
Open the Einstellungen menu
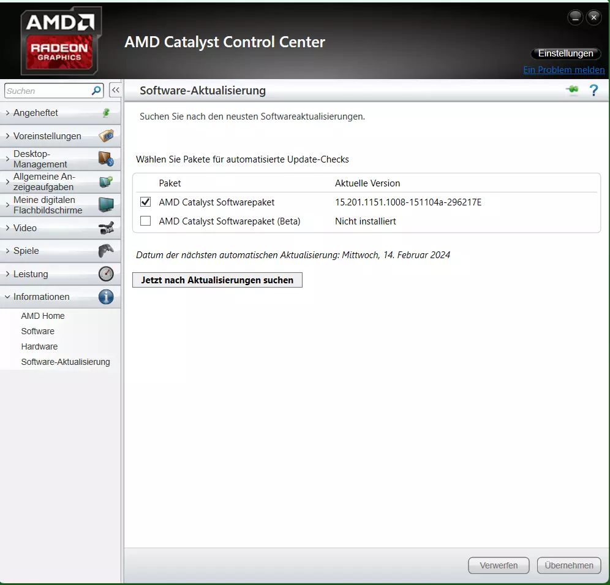(x=566, y=53)
